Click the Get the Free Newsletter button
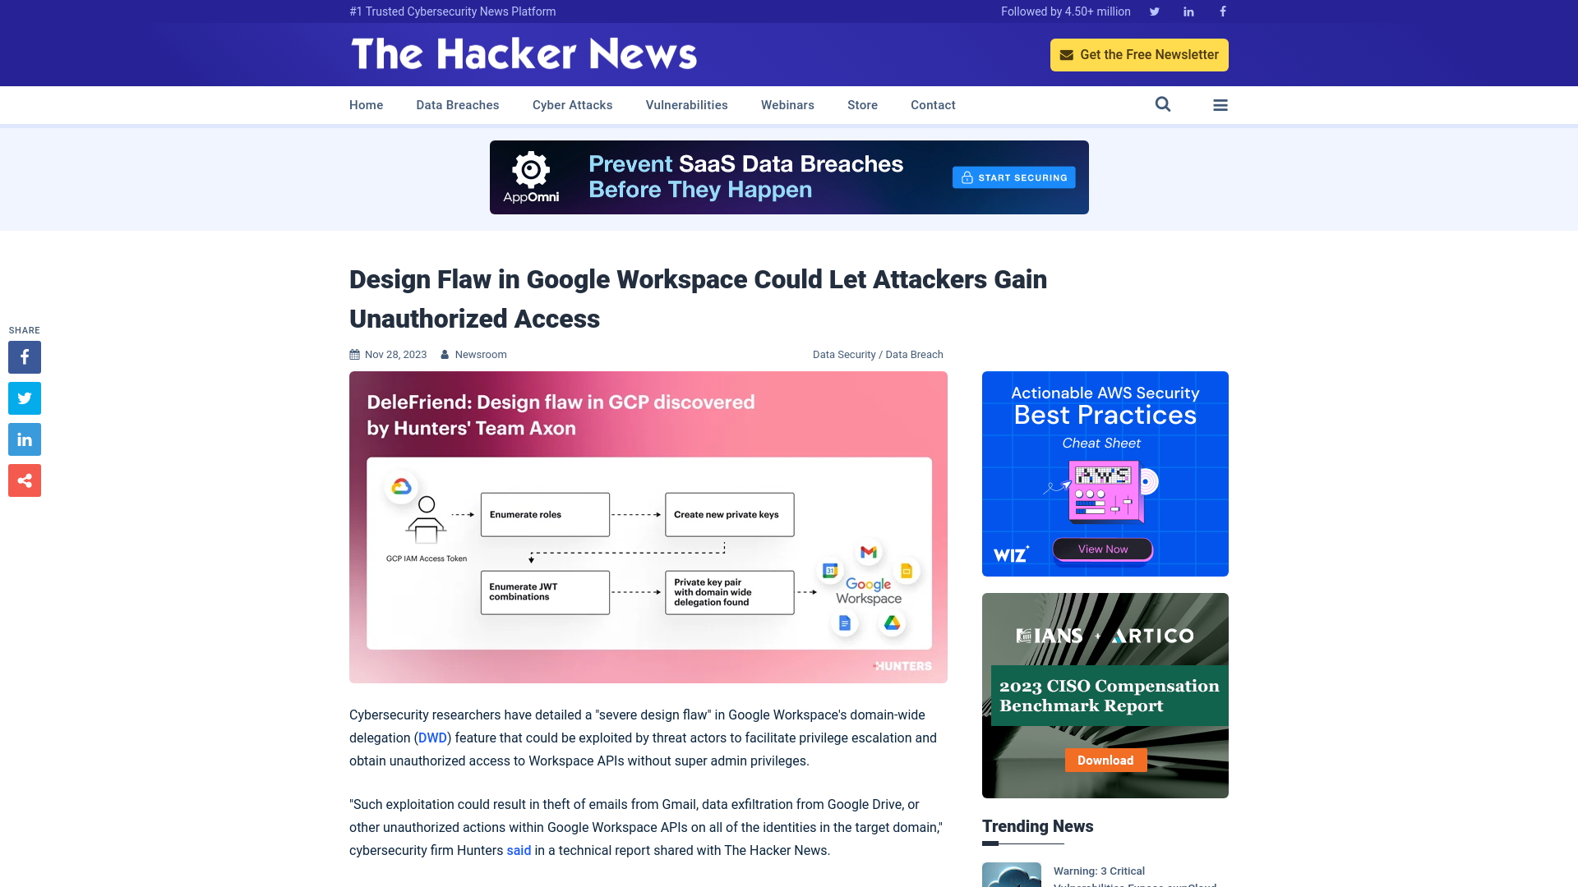The image size is (1578, 887). point(1139,54)
